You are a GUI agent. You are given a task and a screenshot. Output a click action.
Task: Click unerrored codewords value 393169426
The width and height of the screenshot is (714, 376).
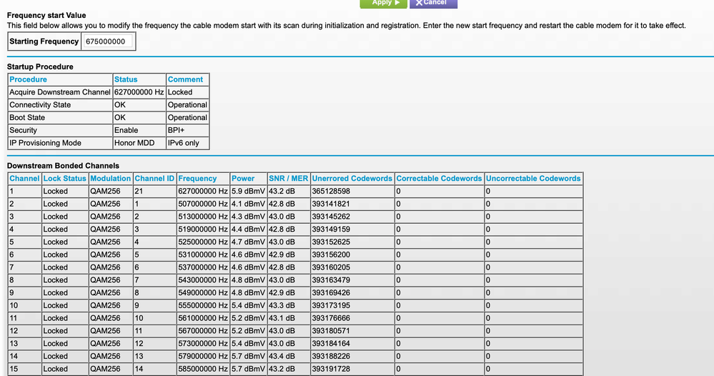331,293
